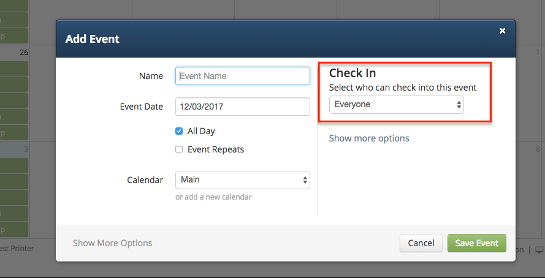Select day 8 in the background calendar
This screenshot has height=278, width=545.
click(538, 149)
